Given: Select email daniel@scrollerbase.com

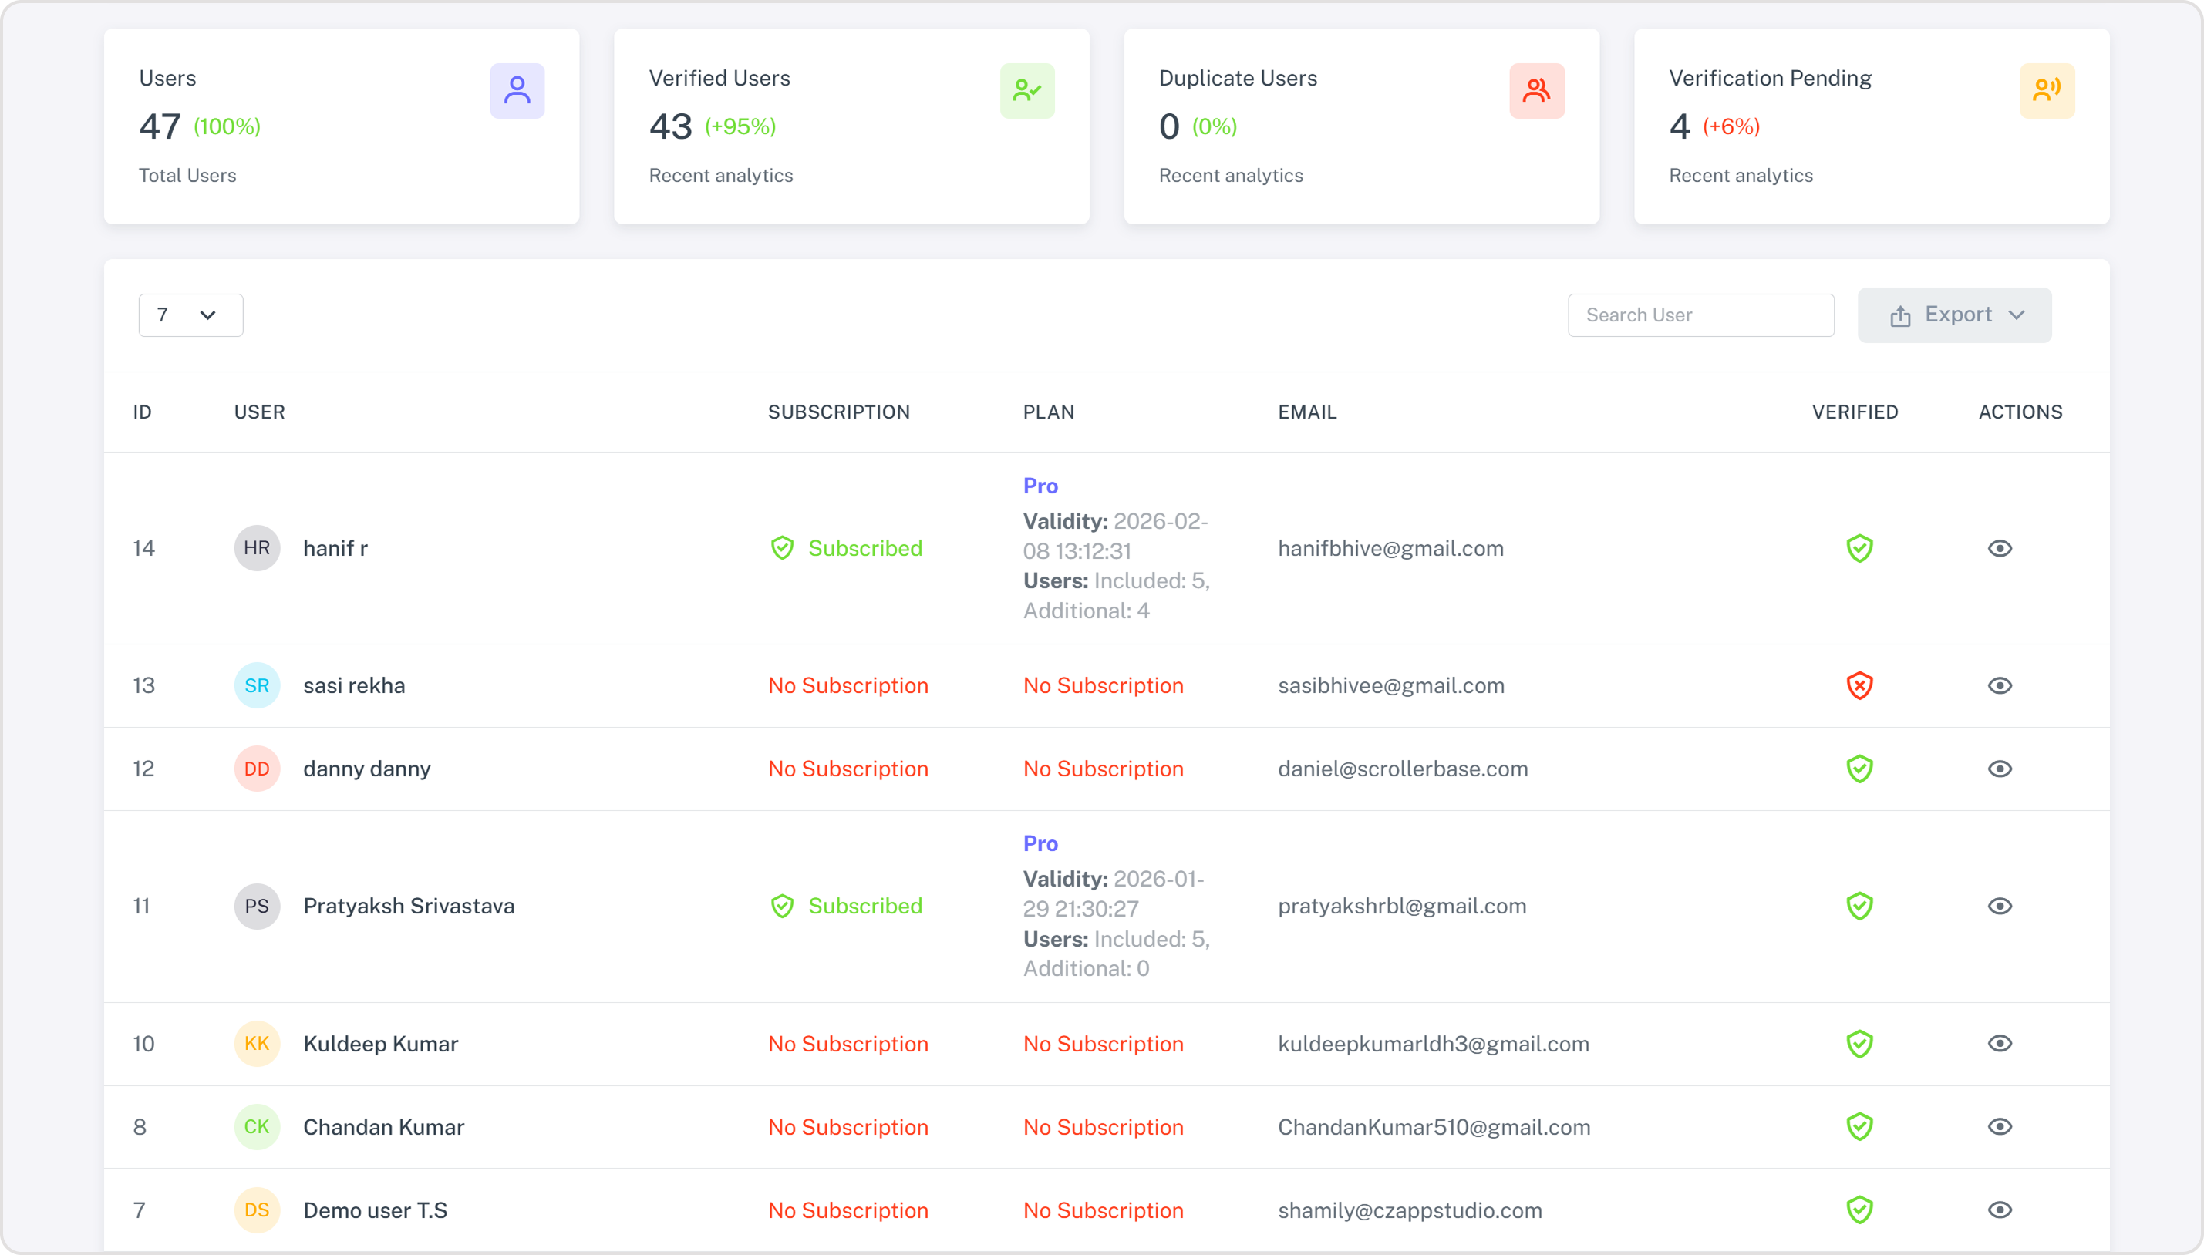Looking at the screenshot, I should [1403, 769].
